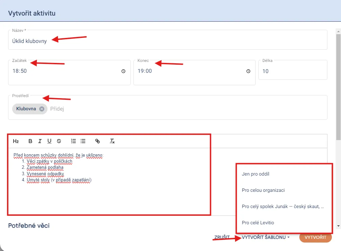Click the dialog's vertical scrollbar thumb
The height and width of the screenshot is (251, 341).
pyautogui.click(x=338, y=87)
